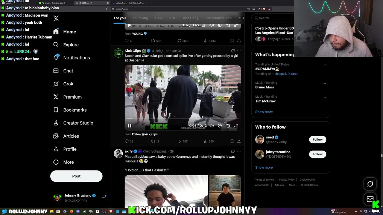Screen dimensions: 383x215
Task: Open account menu dots beside Johnny Graziano
Action: 104,198
